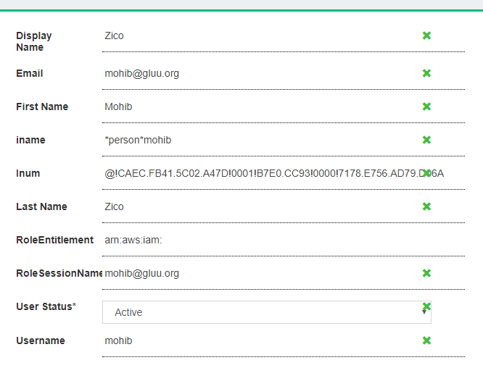Remove the Last Name attribute

(426, 206)
